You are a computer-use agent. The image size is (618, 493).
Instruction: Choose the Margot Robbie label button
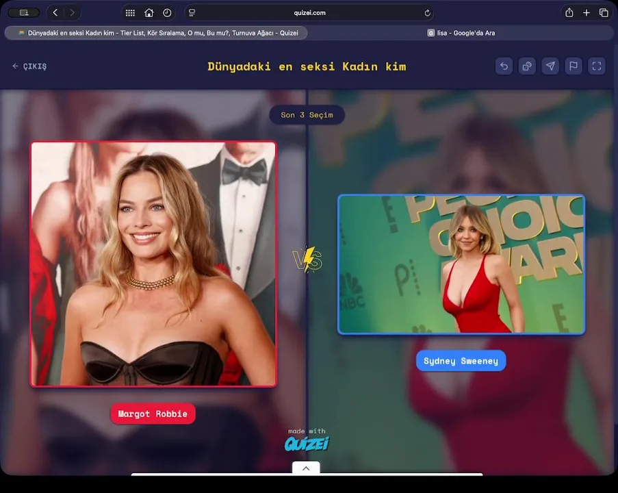click(153, 414)
